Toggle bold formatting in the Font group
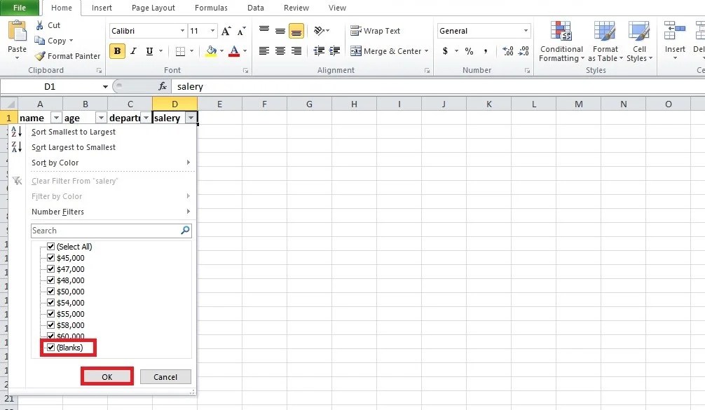This screenshot has height=410, width=705. tap(117, 51)
